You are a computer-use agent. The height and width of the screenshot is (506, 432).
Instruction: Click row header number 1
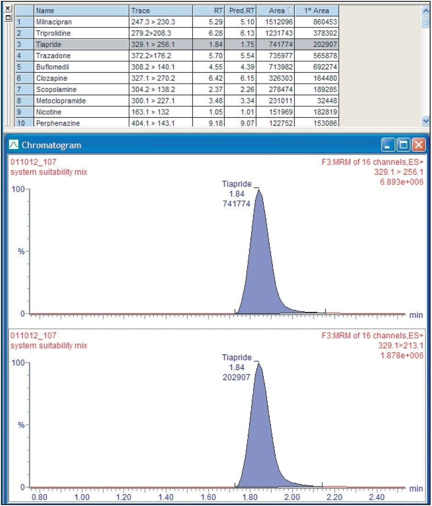tap(24, 22)
